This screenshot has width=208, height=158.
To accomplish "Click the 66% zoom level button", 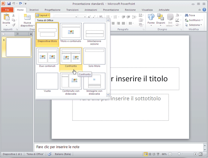I will tap(164, 154).
